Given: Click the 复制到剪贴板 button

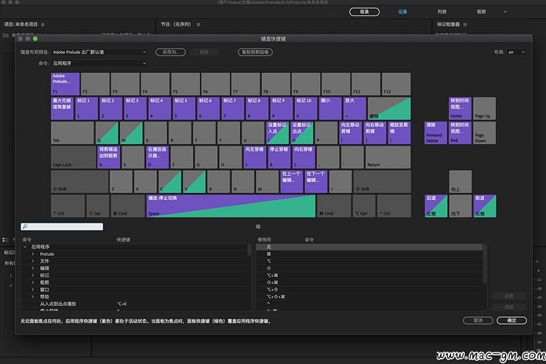Looking at the screenshot, I should click(255, 53).
